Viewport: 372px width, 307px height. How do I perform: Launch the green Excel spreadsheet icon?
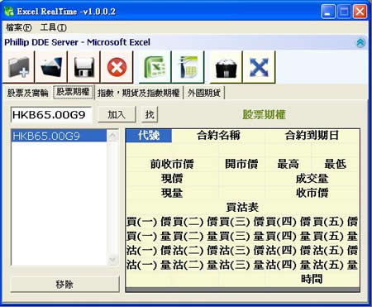tap(155, 67)
